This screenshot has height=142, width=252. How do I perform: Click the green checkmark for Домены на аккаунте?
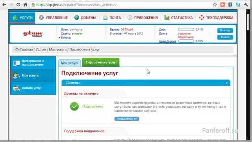click(74, 106)
